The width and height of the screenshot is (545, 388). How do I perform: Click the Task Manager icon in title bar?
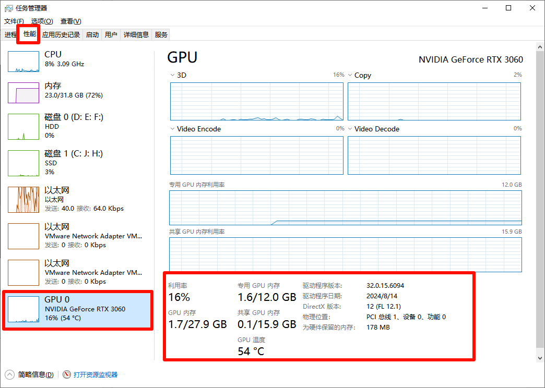[x=9, y=8]
